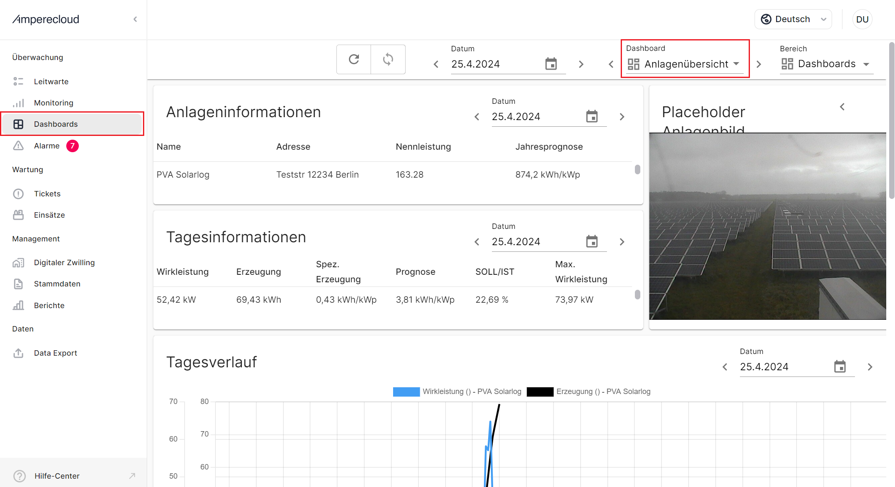Image resolution: width=895 pixels, height=487 pixels.
Task: Go to next day in Tagesinformationen
Action: coord(622,242)
